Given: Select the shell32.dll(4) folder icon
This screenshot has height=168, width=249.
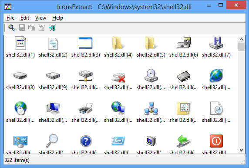Looking at the screenshot, I should click(x=118, y=43).
